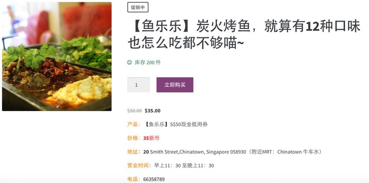
Task: Click the red 35新币 price text
Action: click(x=151, y=138)
